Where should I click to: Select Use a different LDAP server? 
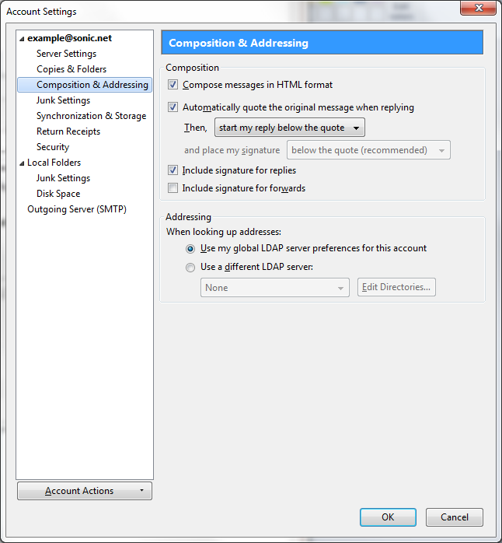coord(190,267)
